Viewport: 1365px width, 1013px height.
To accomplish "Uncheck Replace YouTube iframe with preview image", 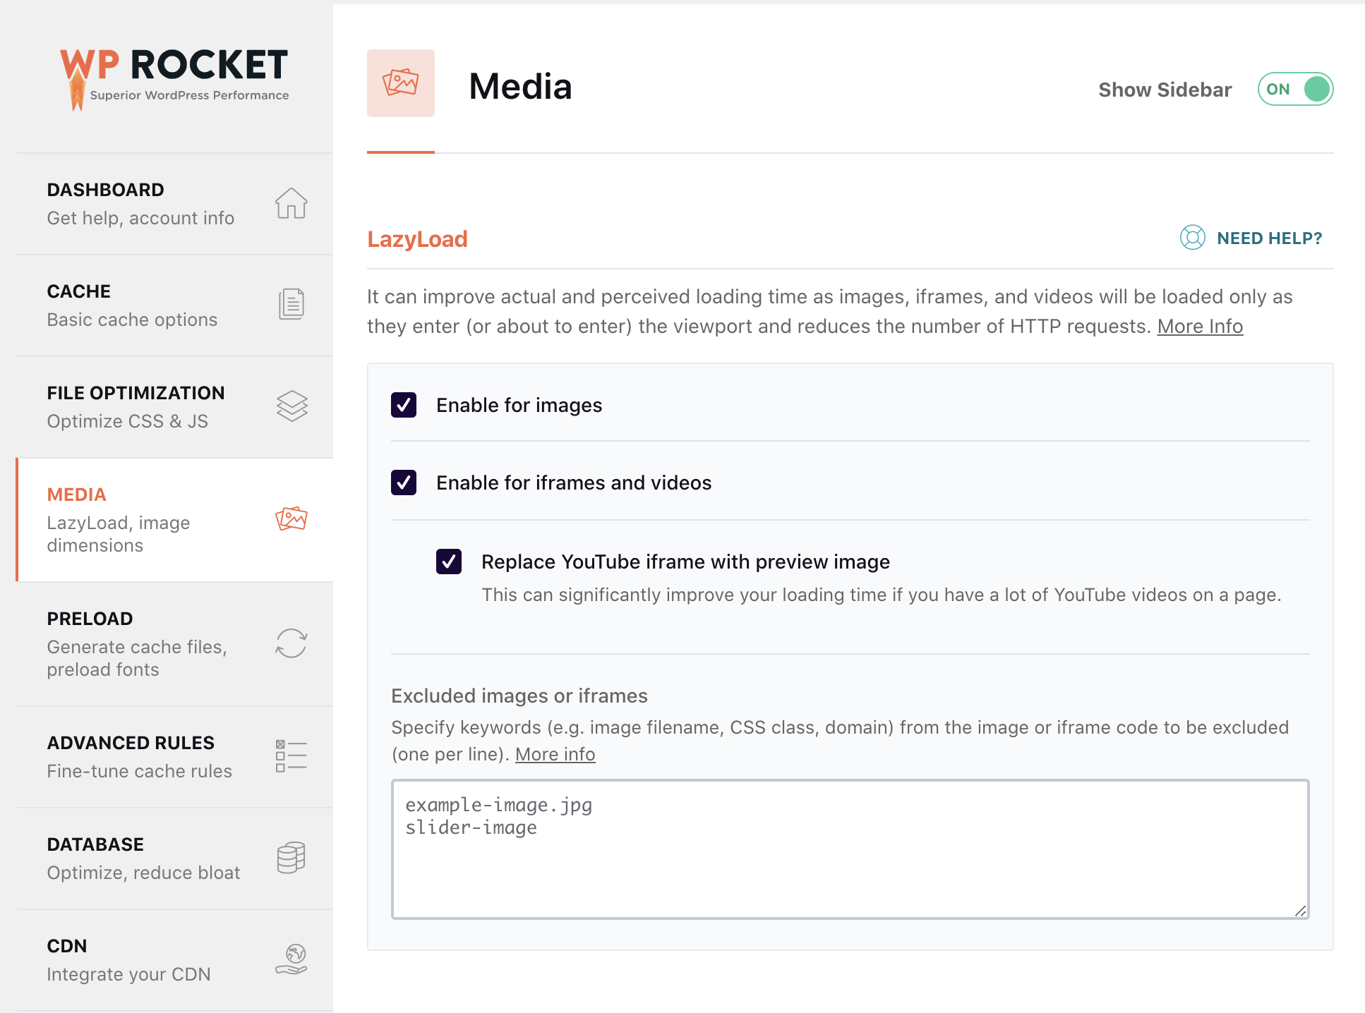I will pyautogui.click(x=449, y=562).
